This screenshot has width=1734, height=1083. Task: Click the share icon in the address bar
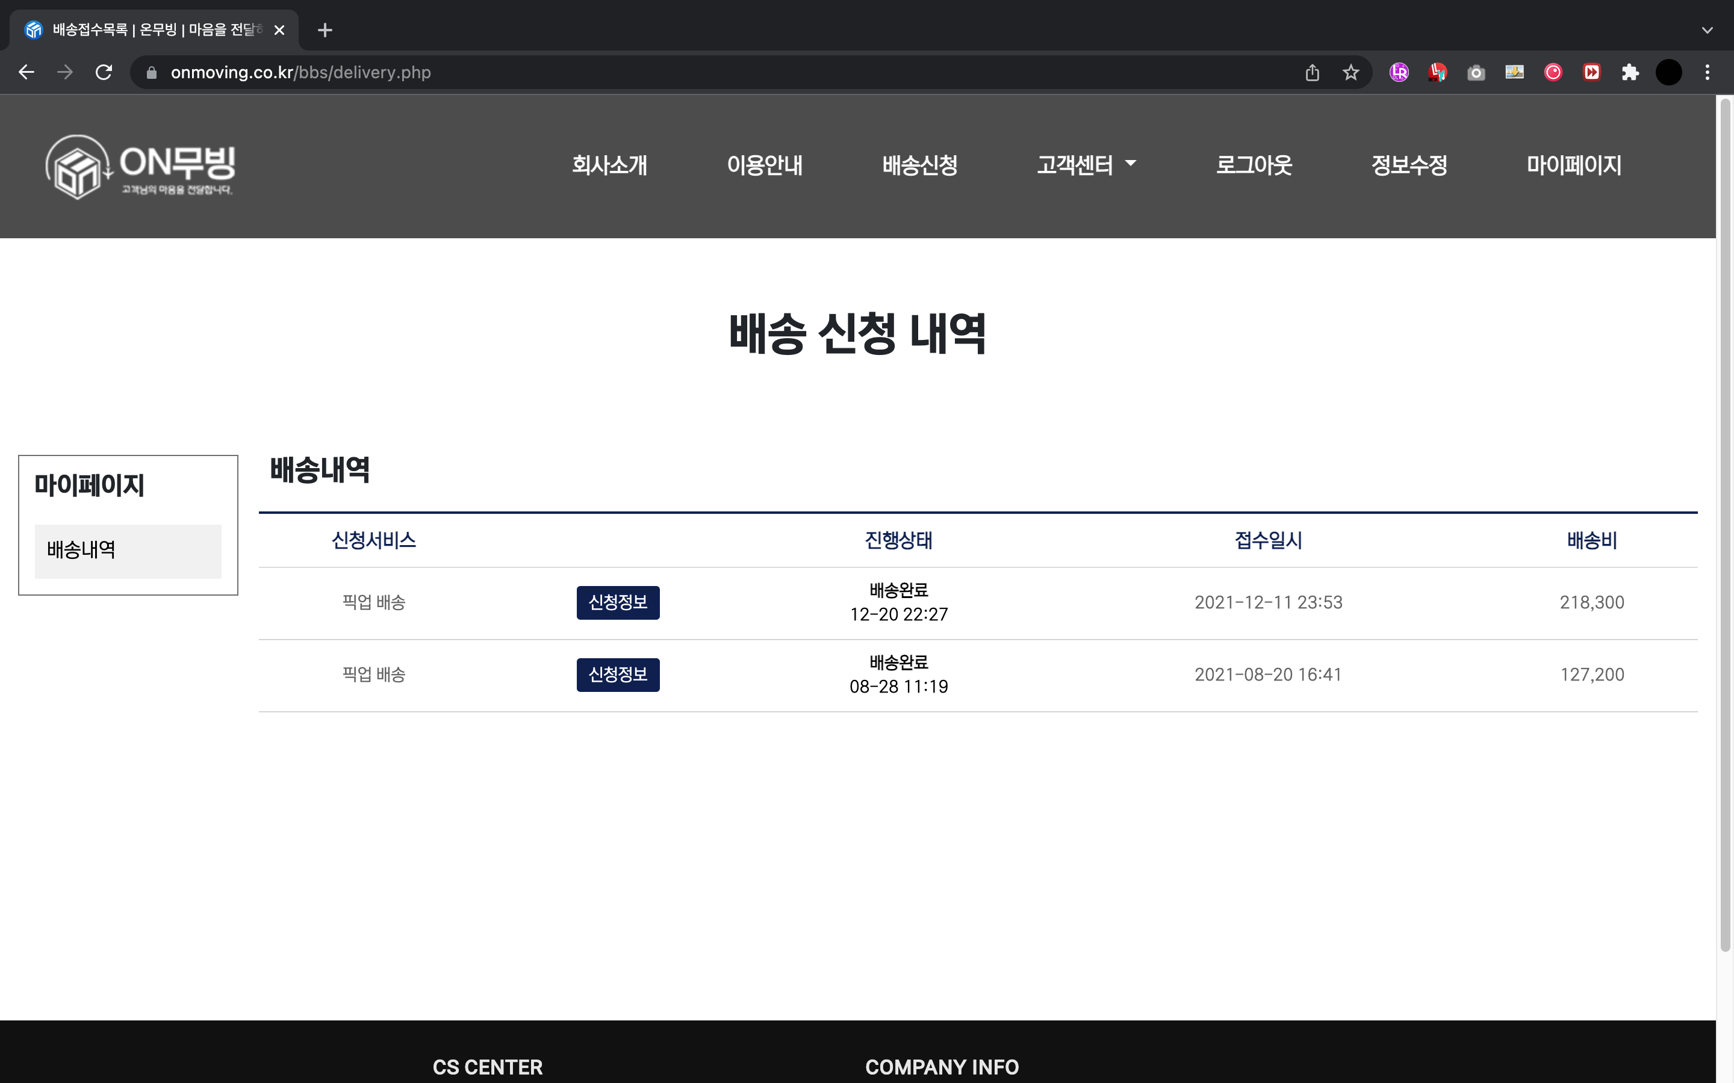tap(1312, 72)
